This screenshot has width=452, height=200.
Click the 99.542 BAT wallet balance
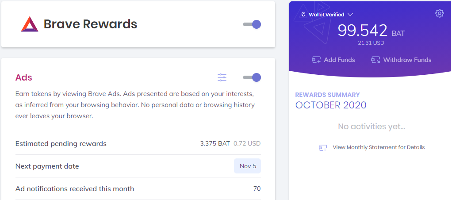(x=372, y=31)
